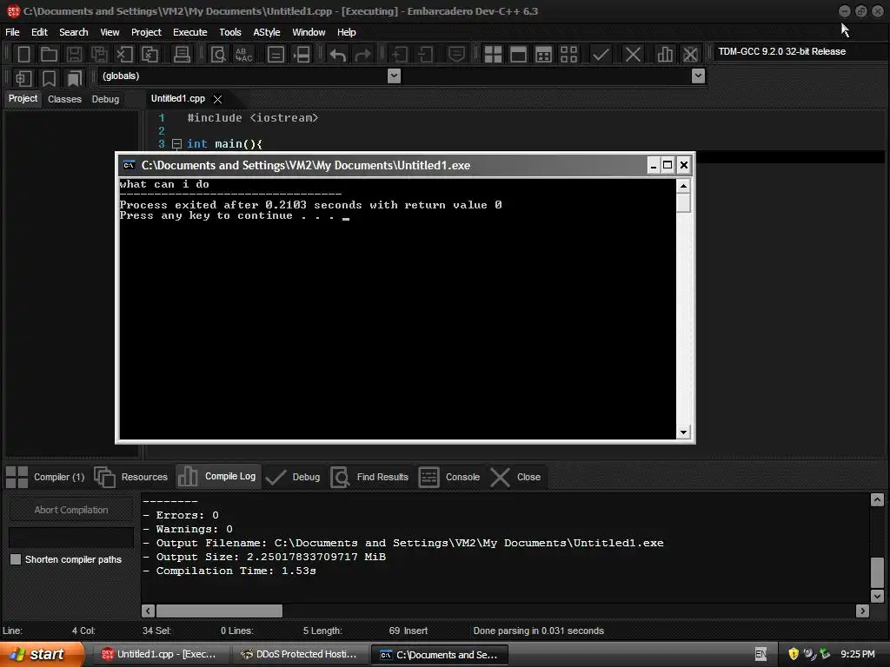Click the Delete profiling information icon
Viewport: 890px width, 667px height.
pyautogui.click(x=690, y=55)
